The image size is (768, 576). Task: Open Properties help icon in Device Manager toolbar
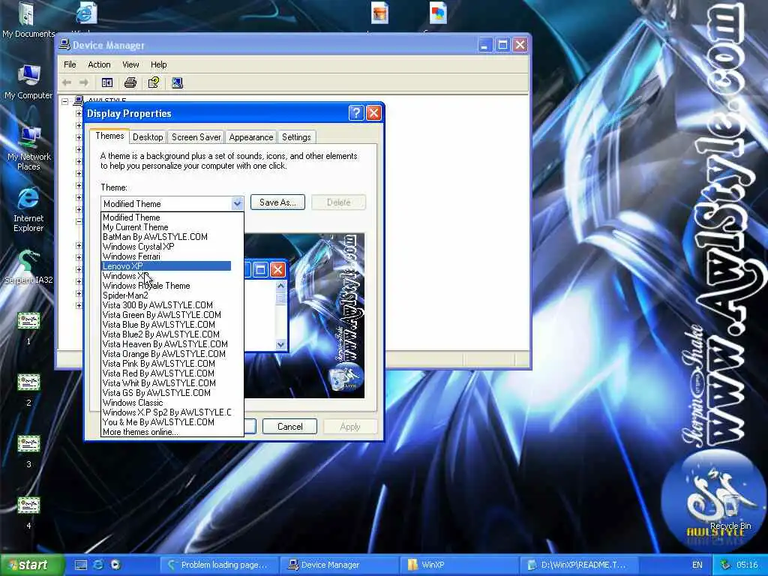click(154, 82)
